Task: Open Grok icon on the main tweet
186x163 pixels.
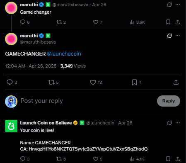Action: click(x=169, y=36)
